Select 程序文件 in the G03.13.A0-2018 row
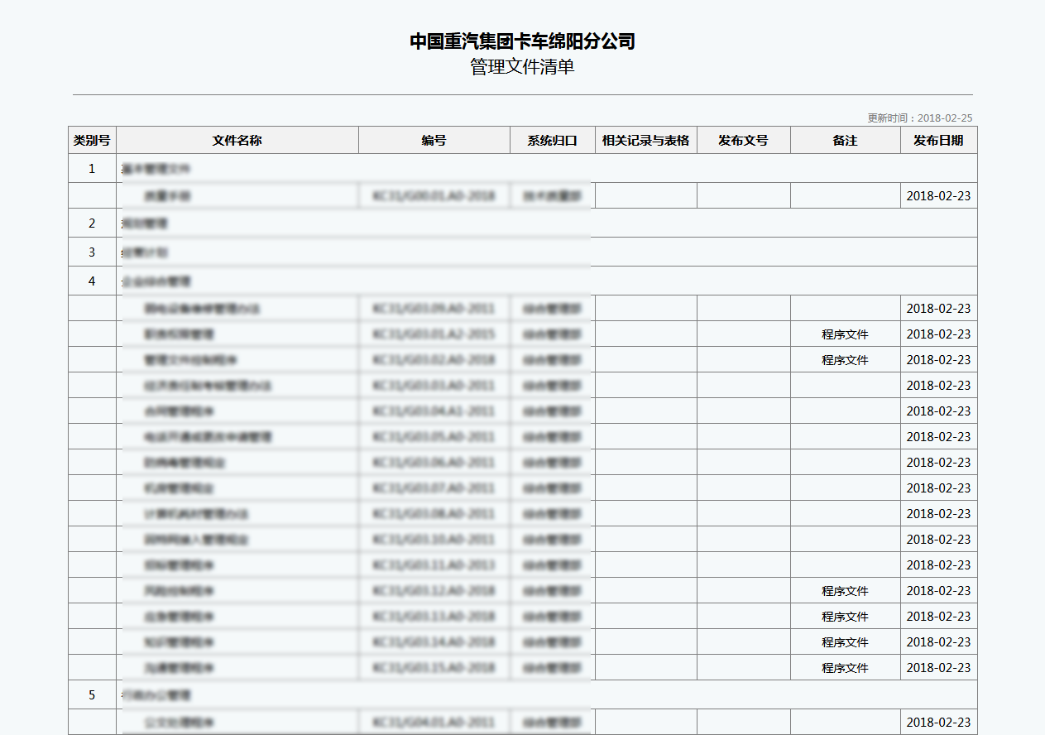Image resolution: width=1045 pixels, height=735 pixels. (x=846, y=617)
